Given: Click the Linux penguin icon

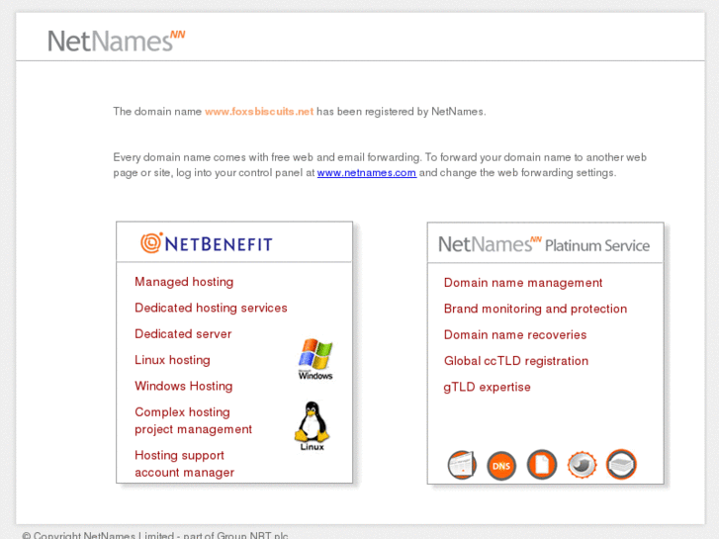Looking at the screenshot, I should [x=313, y=426].
